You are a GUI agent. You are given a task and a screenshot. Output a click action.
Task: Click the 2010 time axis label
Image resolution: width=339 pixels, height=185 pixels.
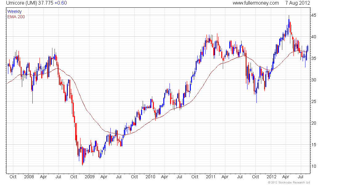tap(150, 177)
